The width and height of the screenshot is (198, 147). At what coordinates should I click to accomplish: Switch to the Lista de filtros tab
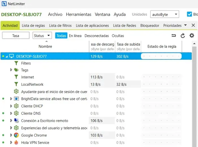point(60,26)
